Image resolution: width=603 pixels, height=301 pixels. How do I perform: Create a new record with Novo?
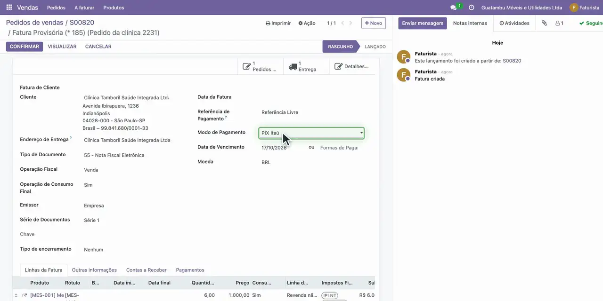click(x=374, y=23)
